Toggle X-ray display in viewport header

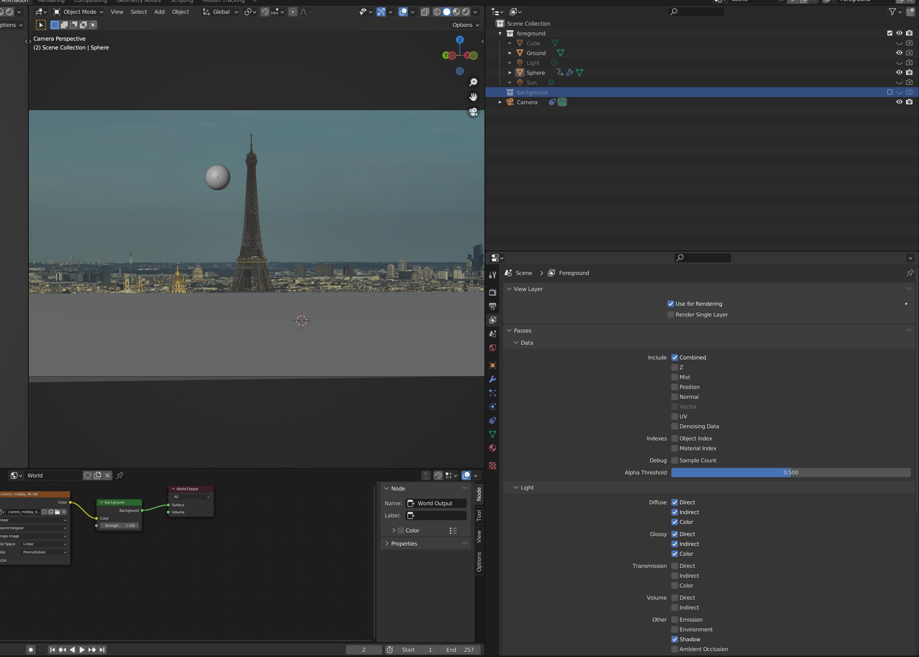(425, 12)
